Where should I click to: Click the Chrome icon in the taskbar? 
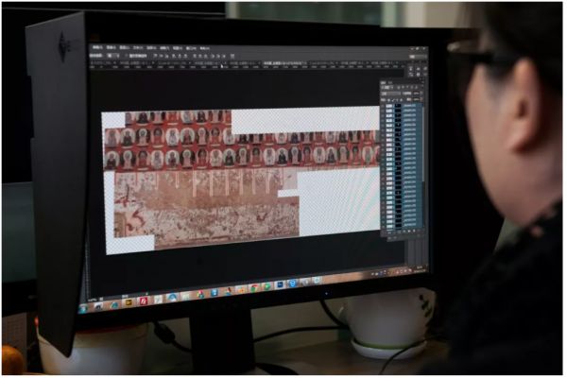(x=253, y=287)
